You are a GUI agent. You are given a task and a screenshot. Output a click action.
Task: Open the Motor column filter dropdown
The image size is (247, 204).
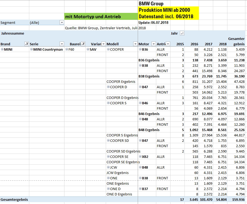(154, 44)
